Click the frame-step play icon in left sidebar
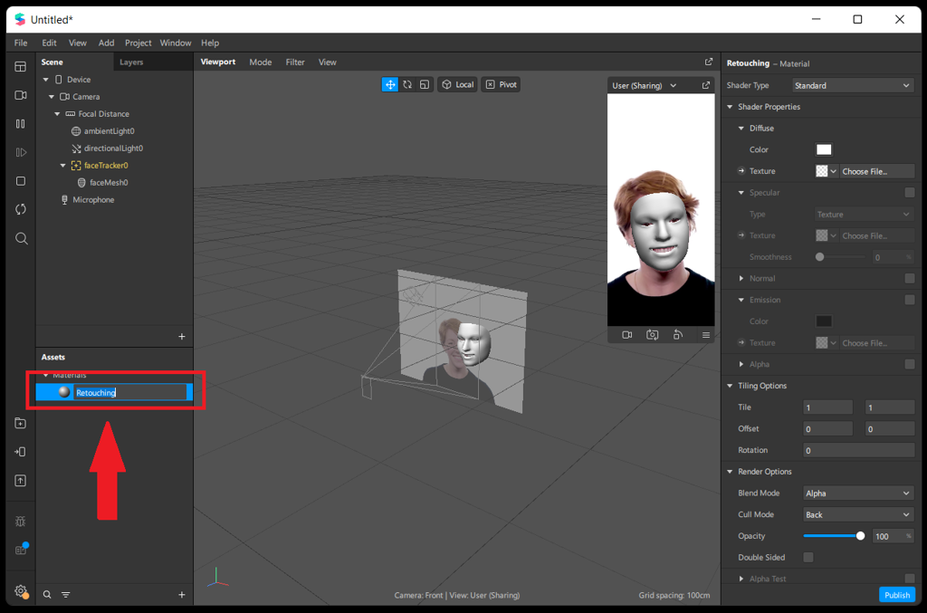The height and width of the screenshot is (613, 927). click(x=21, y=152)
